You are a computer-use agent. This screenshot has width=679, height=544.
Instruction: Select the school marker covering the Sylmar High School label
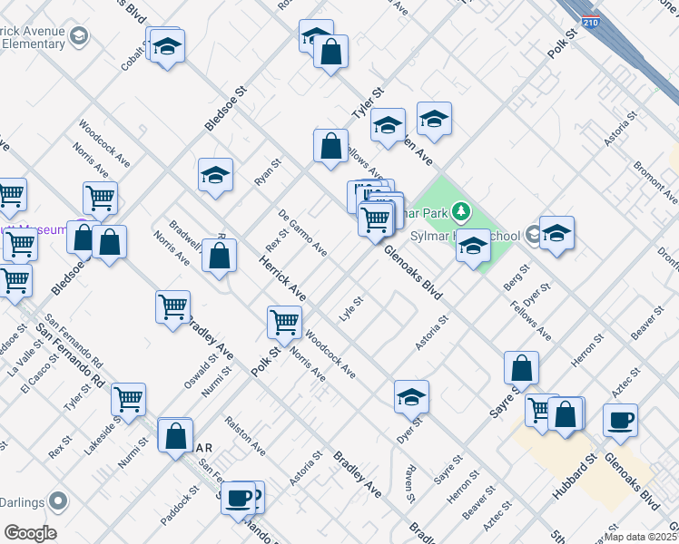pyautogui.click(x=473, y=248)
